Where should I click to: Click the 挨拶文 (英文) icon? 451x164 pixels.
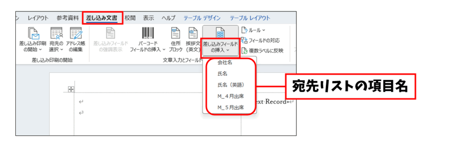click(x=192, y=33)
